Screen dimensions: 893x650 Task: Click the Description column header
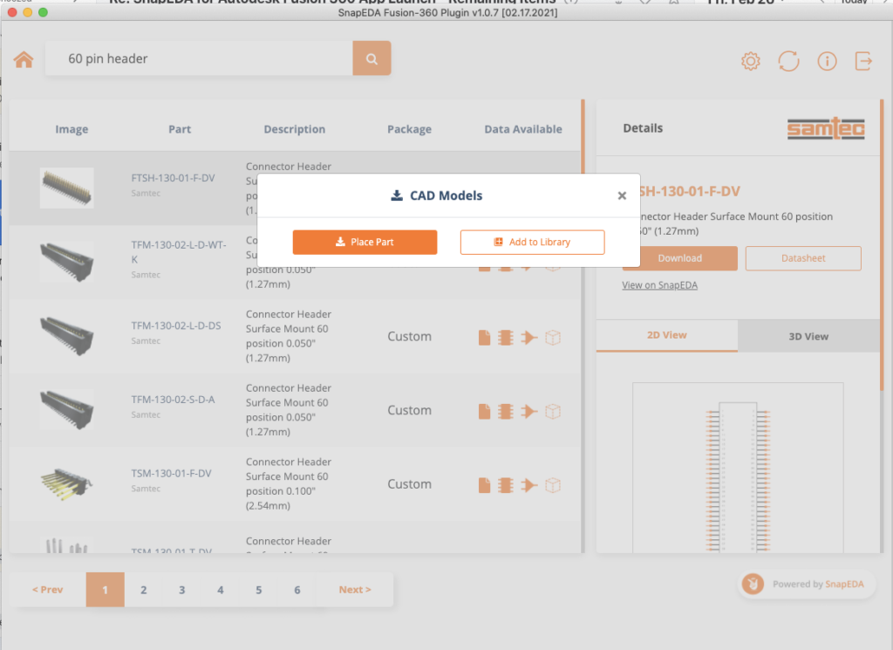tap(295, 129)
